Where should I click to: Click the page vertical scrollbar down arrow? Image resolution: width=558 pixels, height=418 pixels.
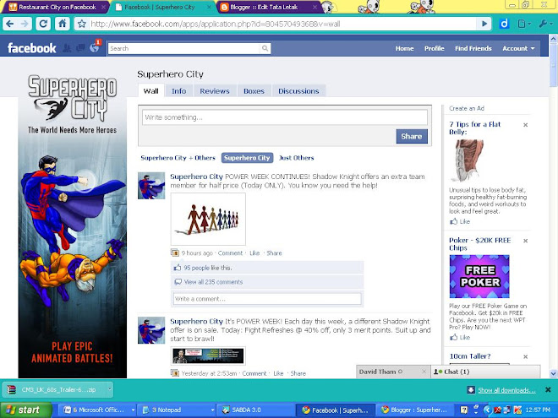coord(553,373)
